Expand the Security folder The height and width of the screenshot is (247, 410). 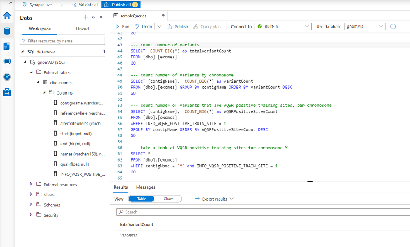click(31, 215)
